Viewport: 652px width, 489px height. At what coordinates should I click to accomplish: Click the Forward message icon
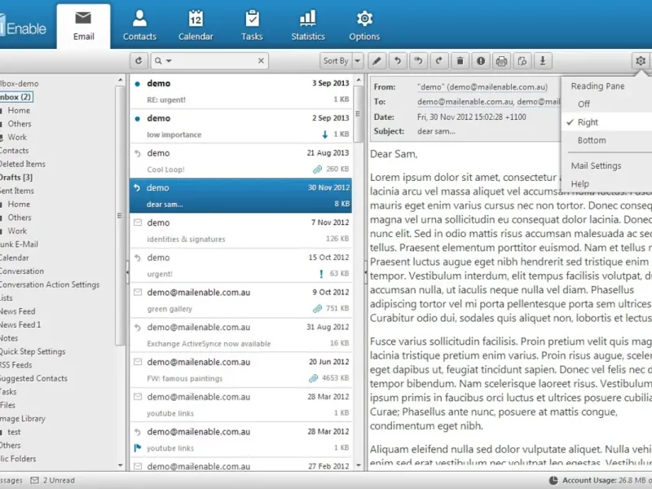[x=439, y=61]
